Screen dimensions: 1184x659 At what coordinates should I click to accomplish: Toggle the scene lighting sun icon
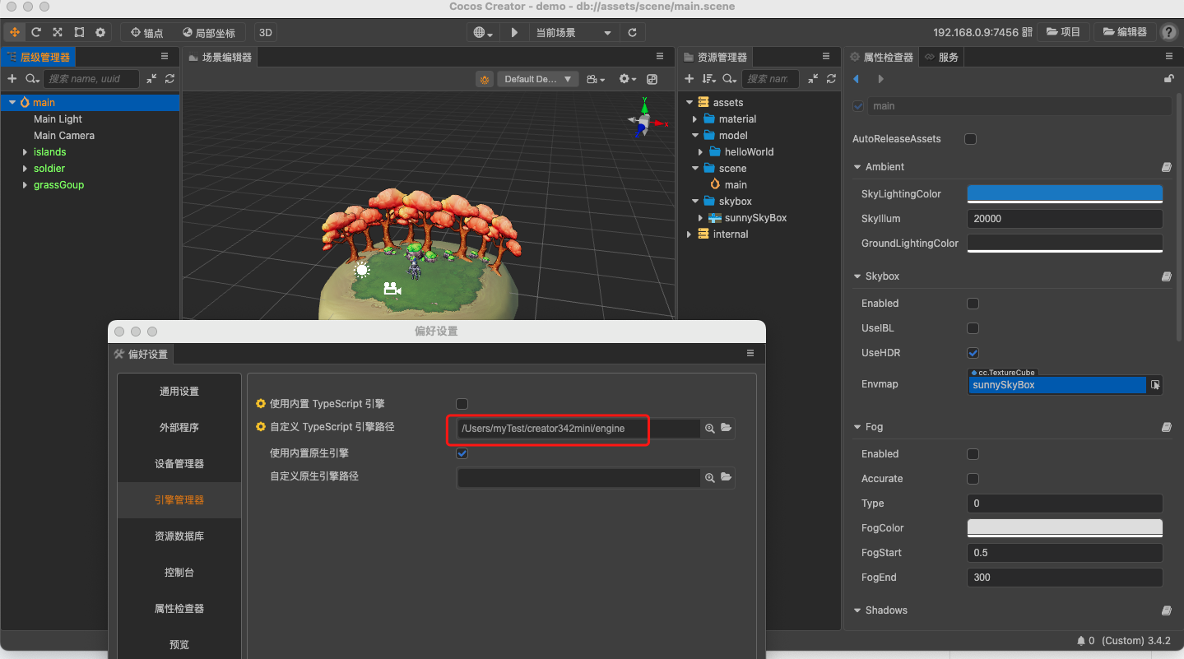pos(485,79)
